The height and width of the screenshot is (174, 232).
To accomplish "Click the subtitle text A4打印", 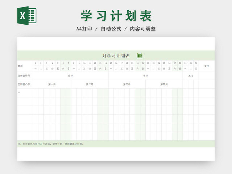I will [84, 29].
